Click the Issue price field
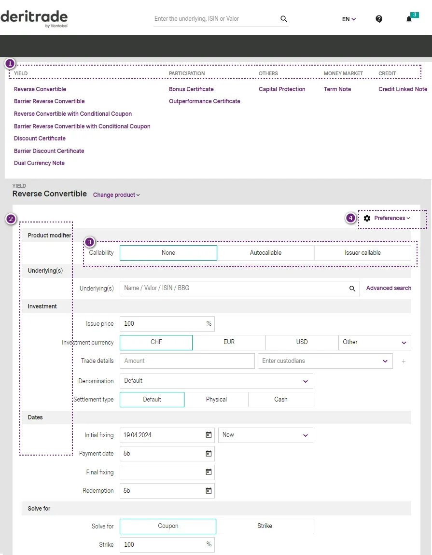Screen dimensions: 432x555 [x=167, y=324]
